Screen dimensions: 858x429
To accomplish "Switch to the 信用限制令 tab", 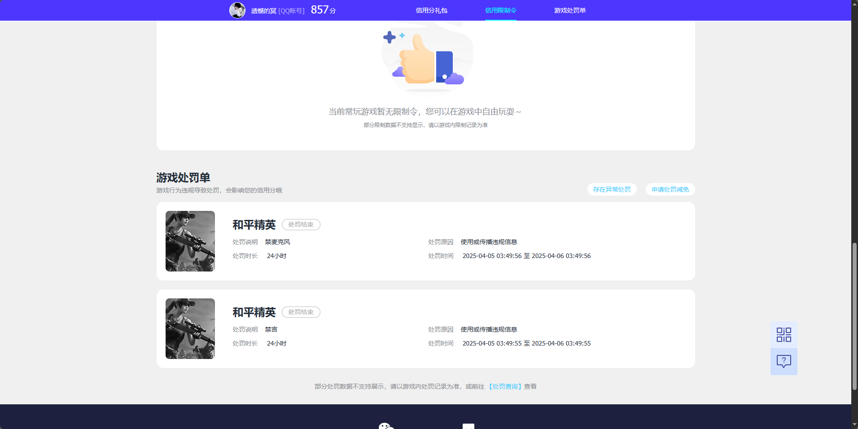I will coord(501,10).
